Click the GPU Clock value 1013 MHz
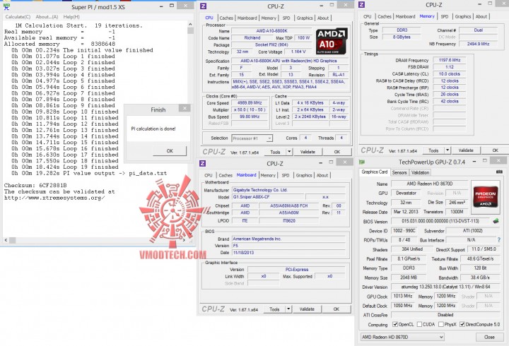The image size is (509, 346). 403,297
